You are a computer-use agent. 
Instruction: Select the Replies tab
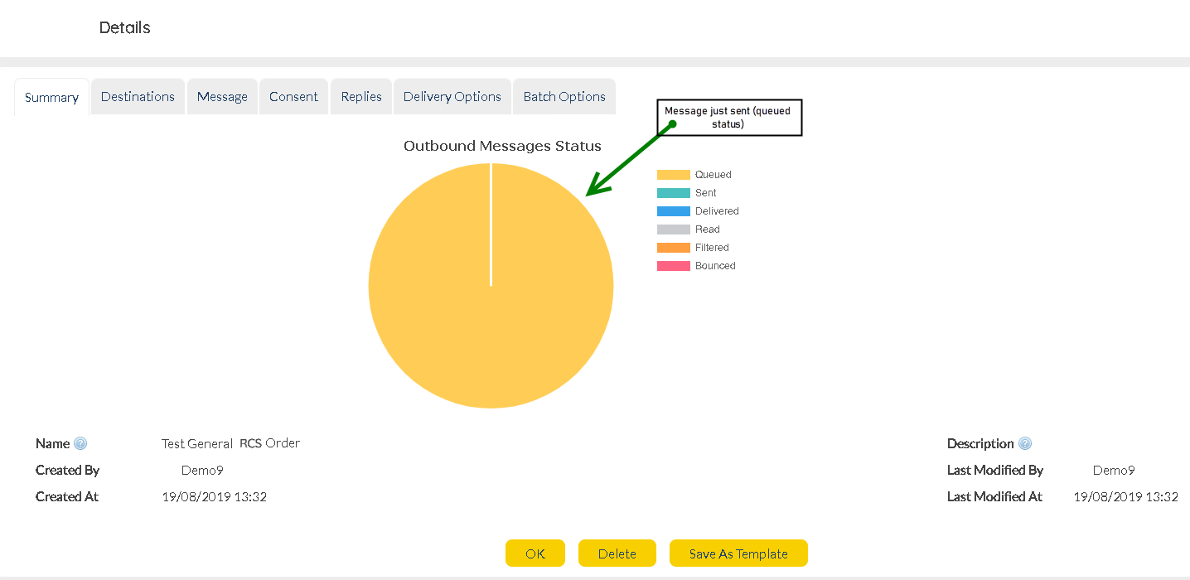pos(361,96)
